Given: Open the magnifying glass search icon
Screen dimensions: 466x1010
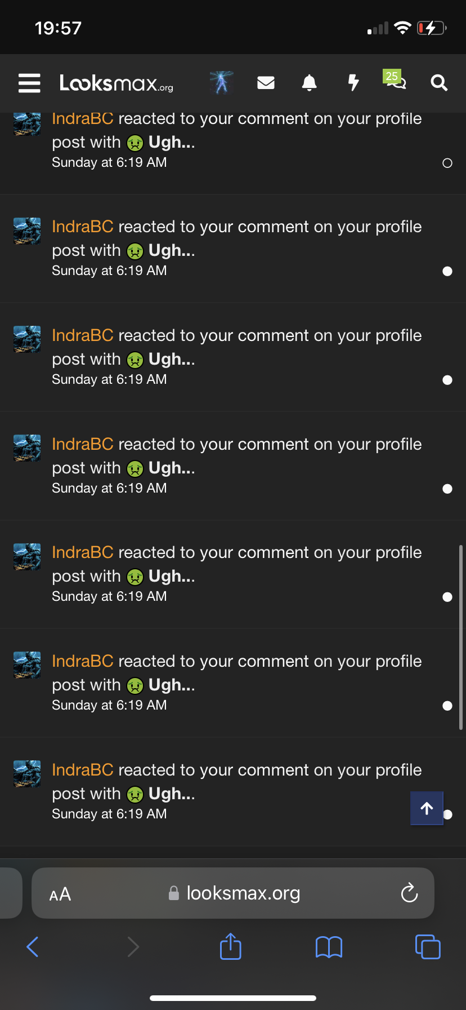Looking at the screenshot, I should pos(439,83).
